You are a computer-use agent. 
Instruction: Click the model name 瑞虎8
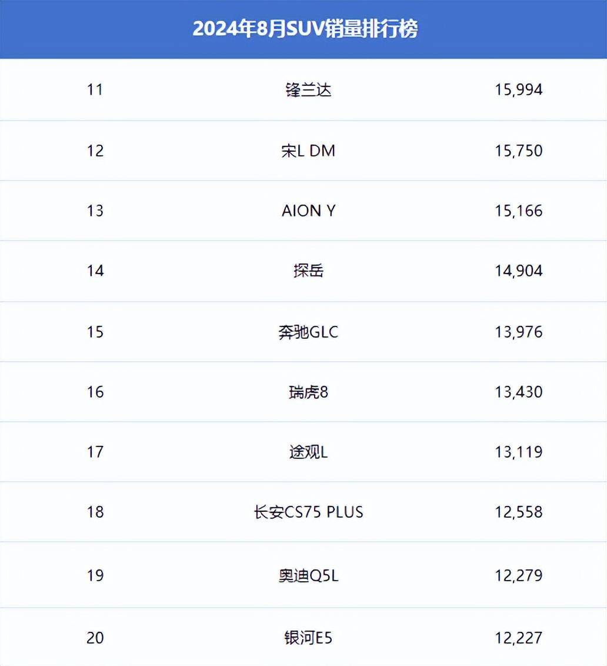coord(308,392)
